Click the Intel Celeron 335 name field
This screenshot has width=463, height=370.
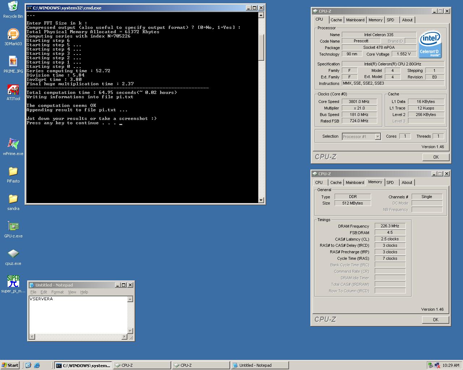click(x=379, y=35)
